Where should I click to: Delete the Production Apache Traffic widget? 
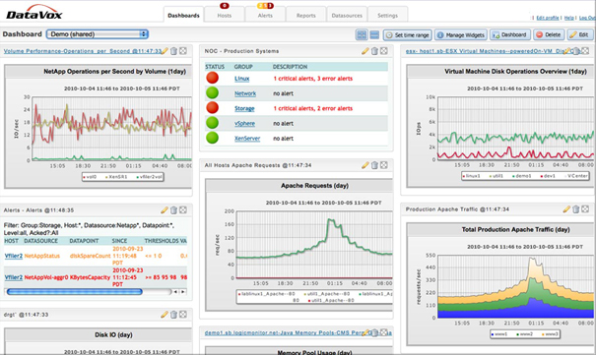coord(576,209)
